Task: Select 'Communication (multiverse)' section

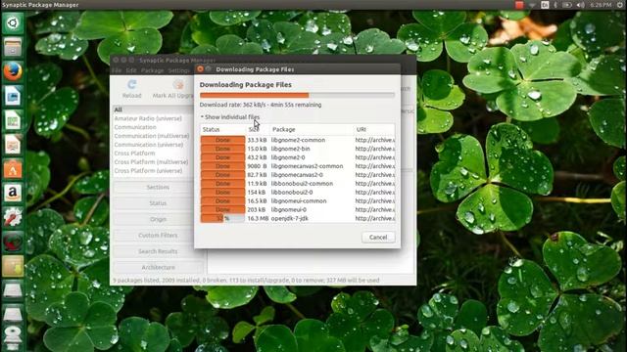Action: [x=152, y=136]
